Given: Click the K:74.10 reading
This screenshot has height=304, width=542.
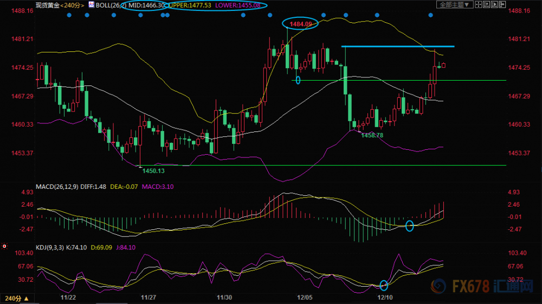Looking at the screenshot, I should pos(76,247).
